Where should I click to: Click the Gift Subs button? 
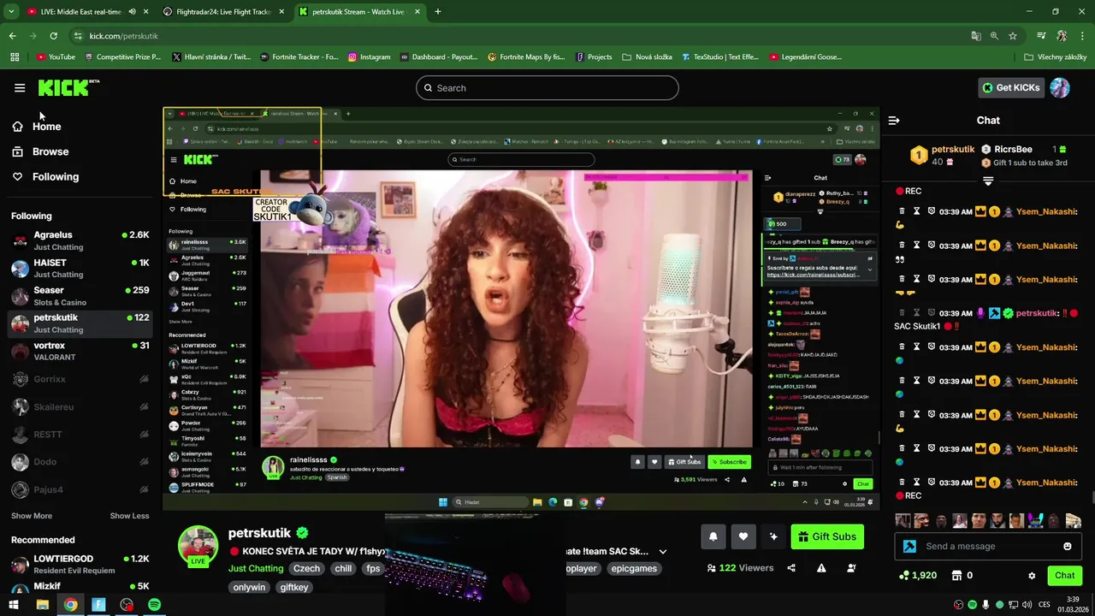[827, 536]
